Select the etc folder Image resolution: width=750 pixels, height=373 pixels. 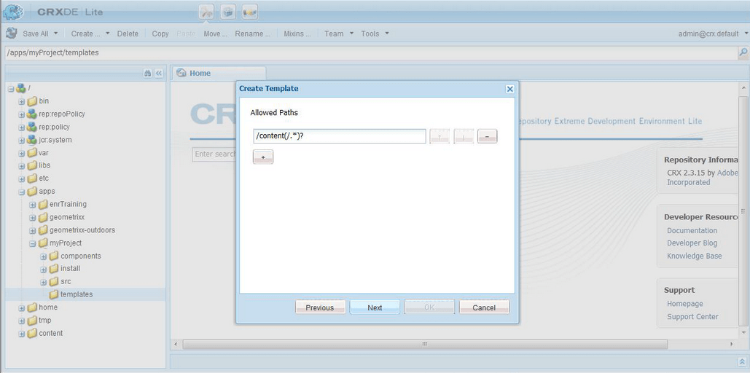click(44, 178)
